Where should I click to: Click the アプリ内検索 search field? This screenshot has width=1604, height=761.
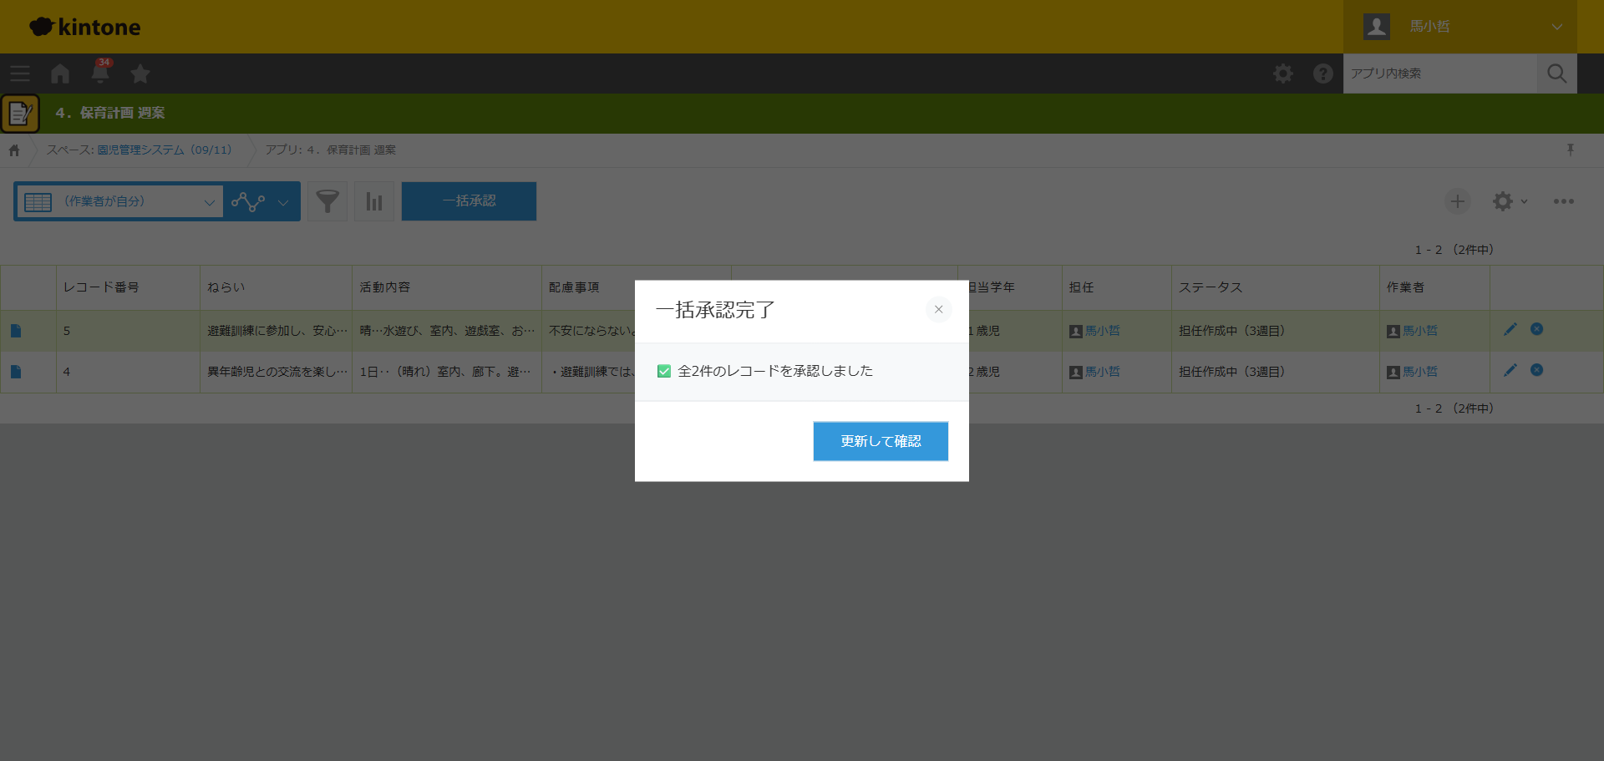coord(1439,74)
